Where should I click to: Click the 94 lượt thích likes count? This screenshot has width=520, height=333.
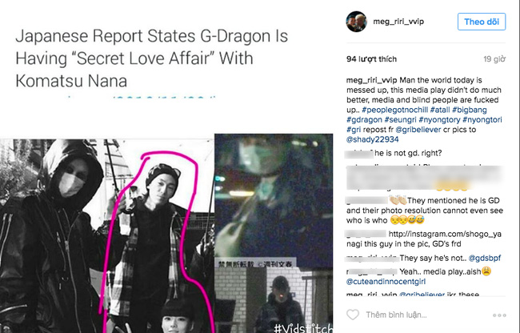tap(371, 59)
